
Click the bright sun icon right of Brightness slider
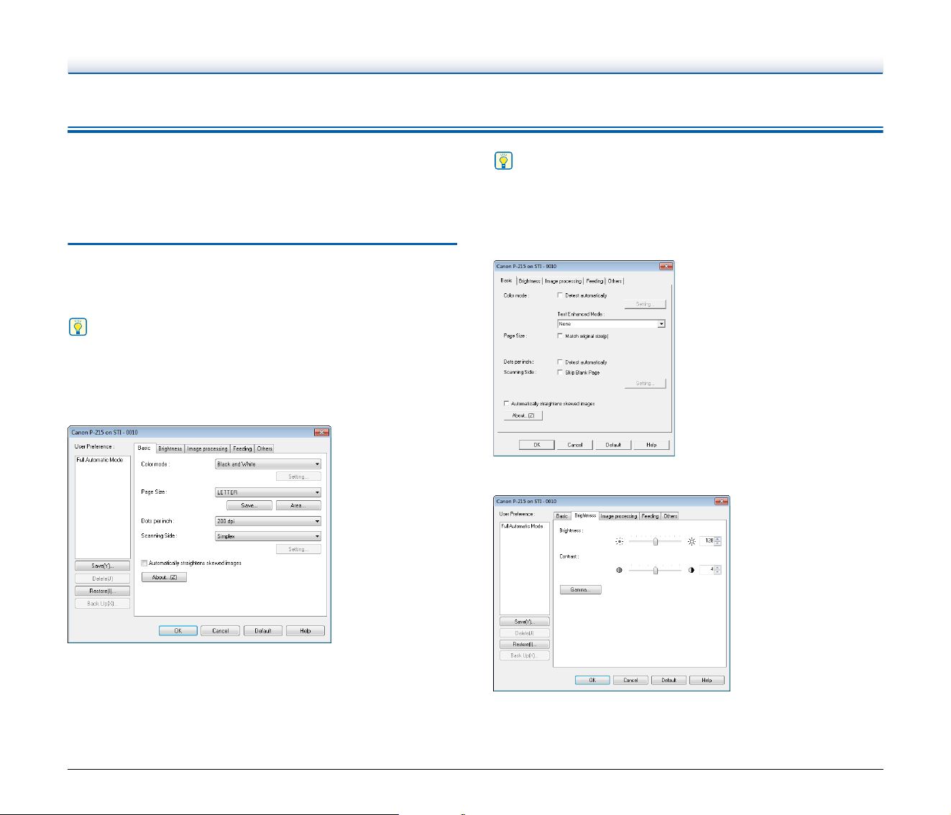(x=692, y=541)
